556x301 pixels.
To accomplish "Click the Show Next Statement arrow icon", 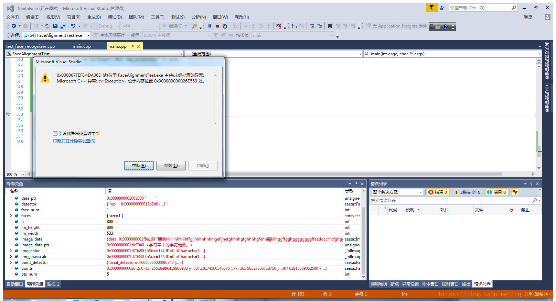I will (x=245, y=26).
